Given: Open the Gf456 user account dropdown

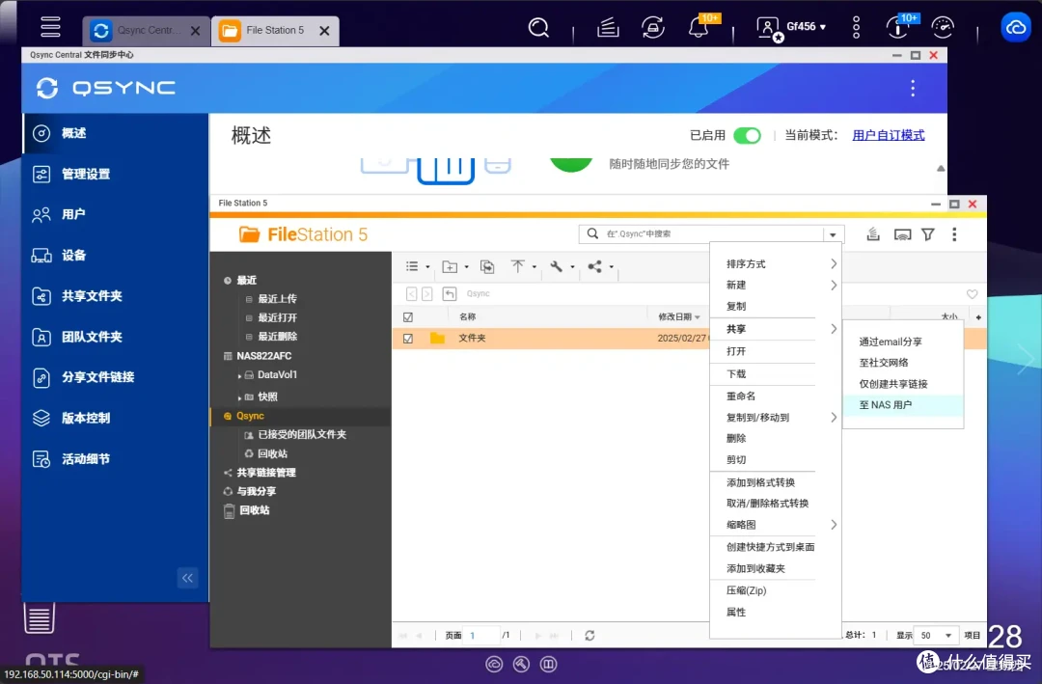Looking at the screenshot, I should tap(792, 27).
